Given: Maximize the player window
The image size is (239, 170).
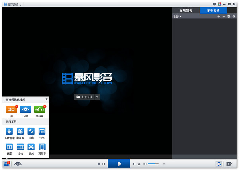Looking at the screenshot, I should click(x=229, y=4).
